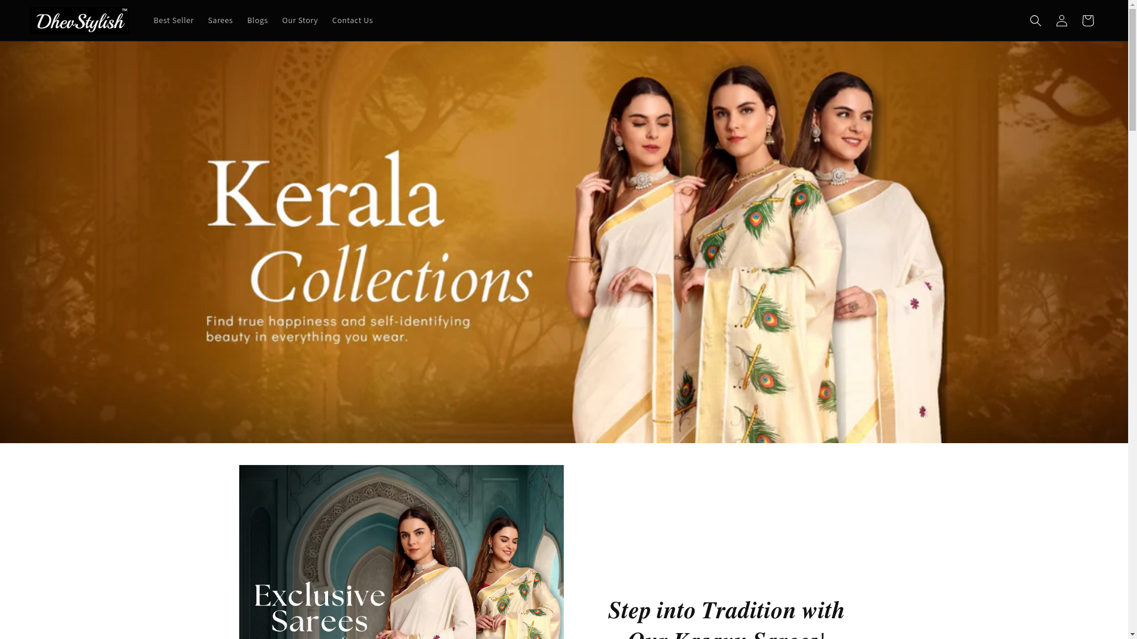Viewport: 1137px width, 639px height.
Task: Open the Exclusive Sarees promo image
Action: click(402, 552)
